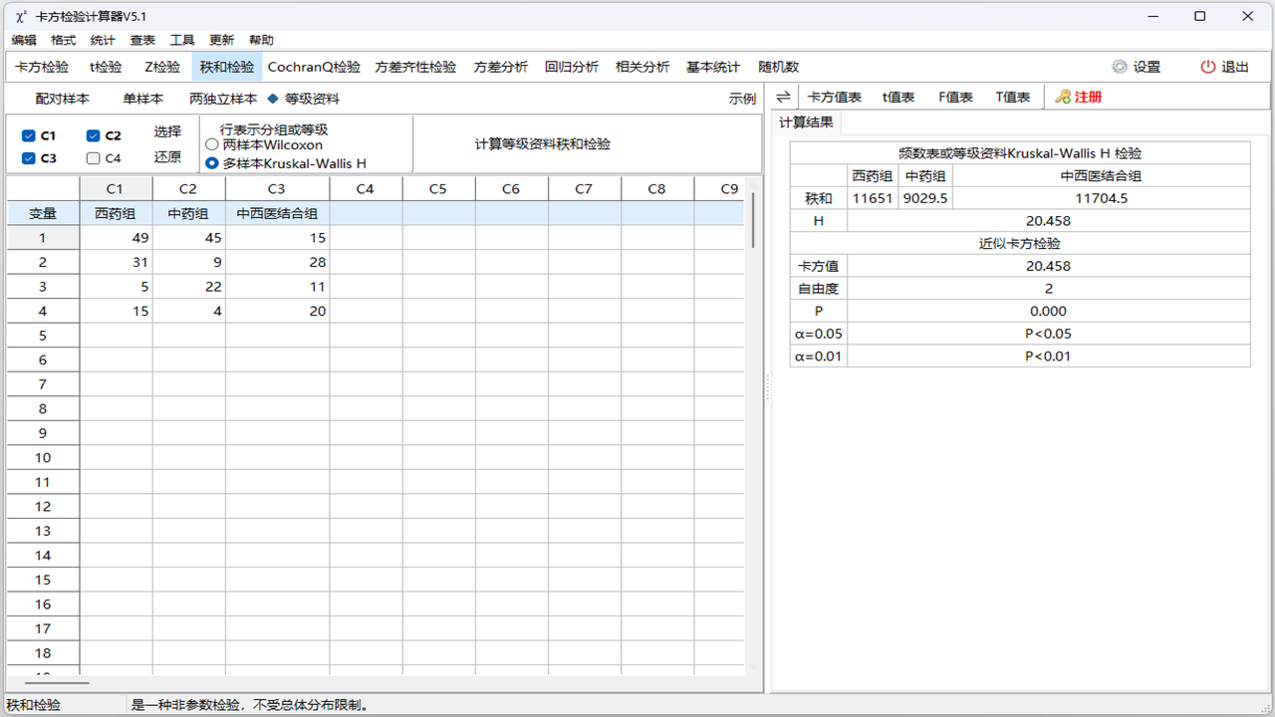This screenshot has height=717, width=1275.
Task: Open the 统计 menu
Action: point(103,40)
